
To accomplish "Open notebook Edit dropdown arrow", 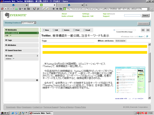I will tap(11, 35).
